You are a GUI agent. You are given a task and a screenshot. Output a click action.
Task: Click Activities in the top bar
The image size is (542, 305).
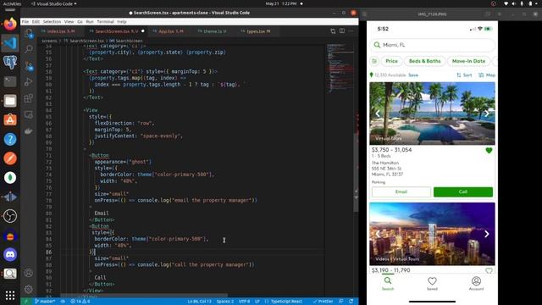click(x=12, y=3)
